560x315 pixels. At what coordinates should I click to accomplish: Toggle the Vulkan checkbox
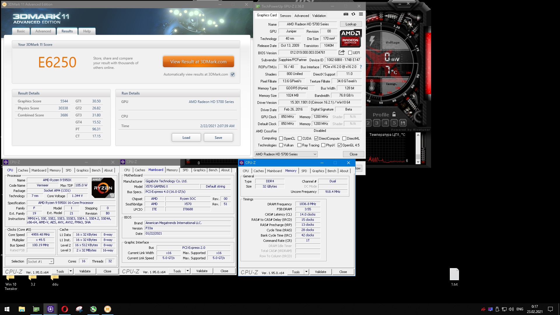tap(281, 145)
